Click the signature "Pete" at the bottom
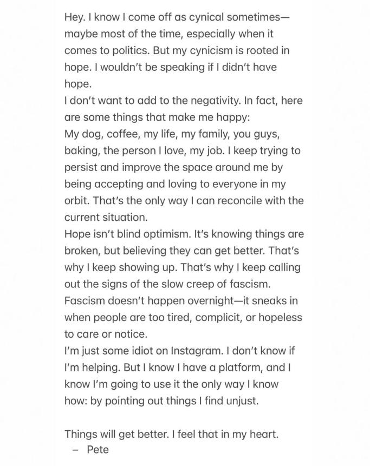 point(98,450)
